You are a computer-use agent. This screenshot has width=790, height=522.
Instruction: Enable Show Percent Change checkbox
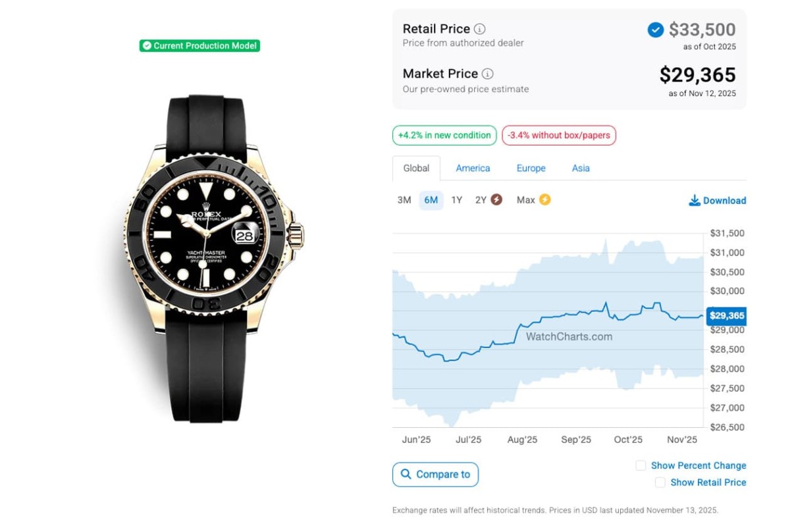coord(641,465)
